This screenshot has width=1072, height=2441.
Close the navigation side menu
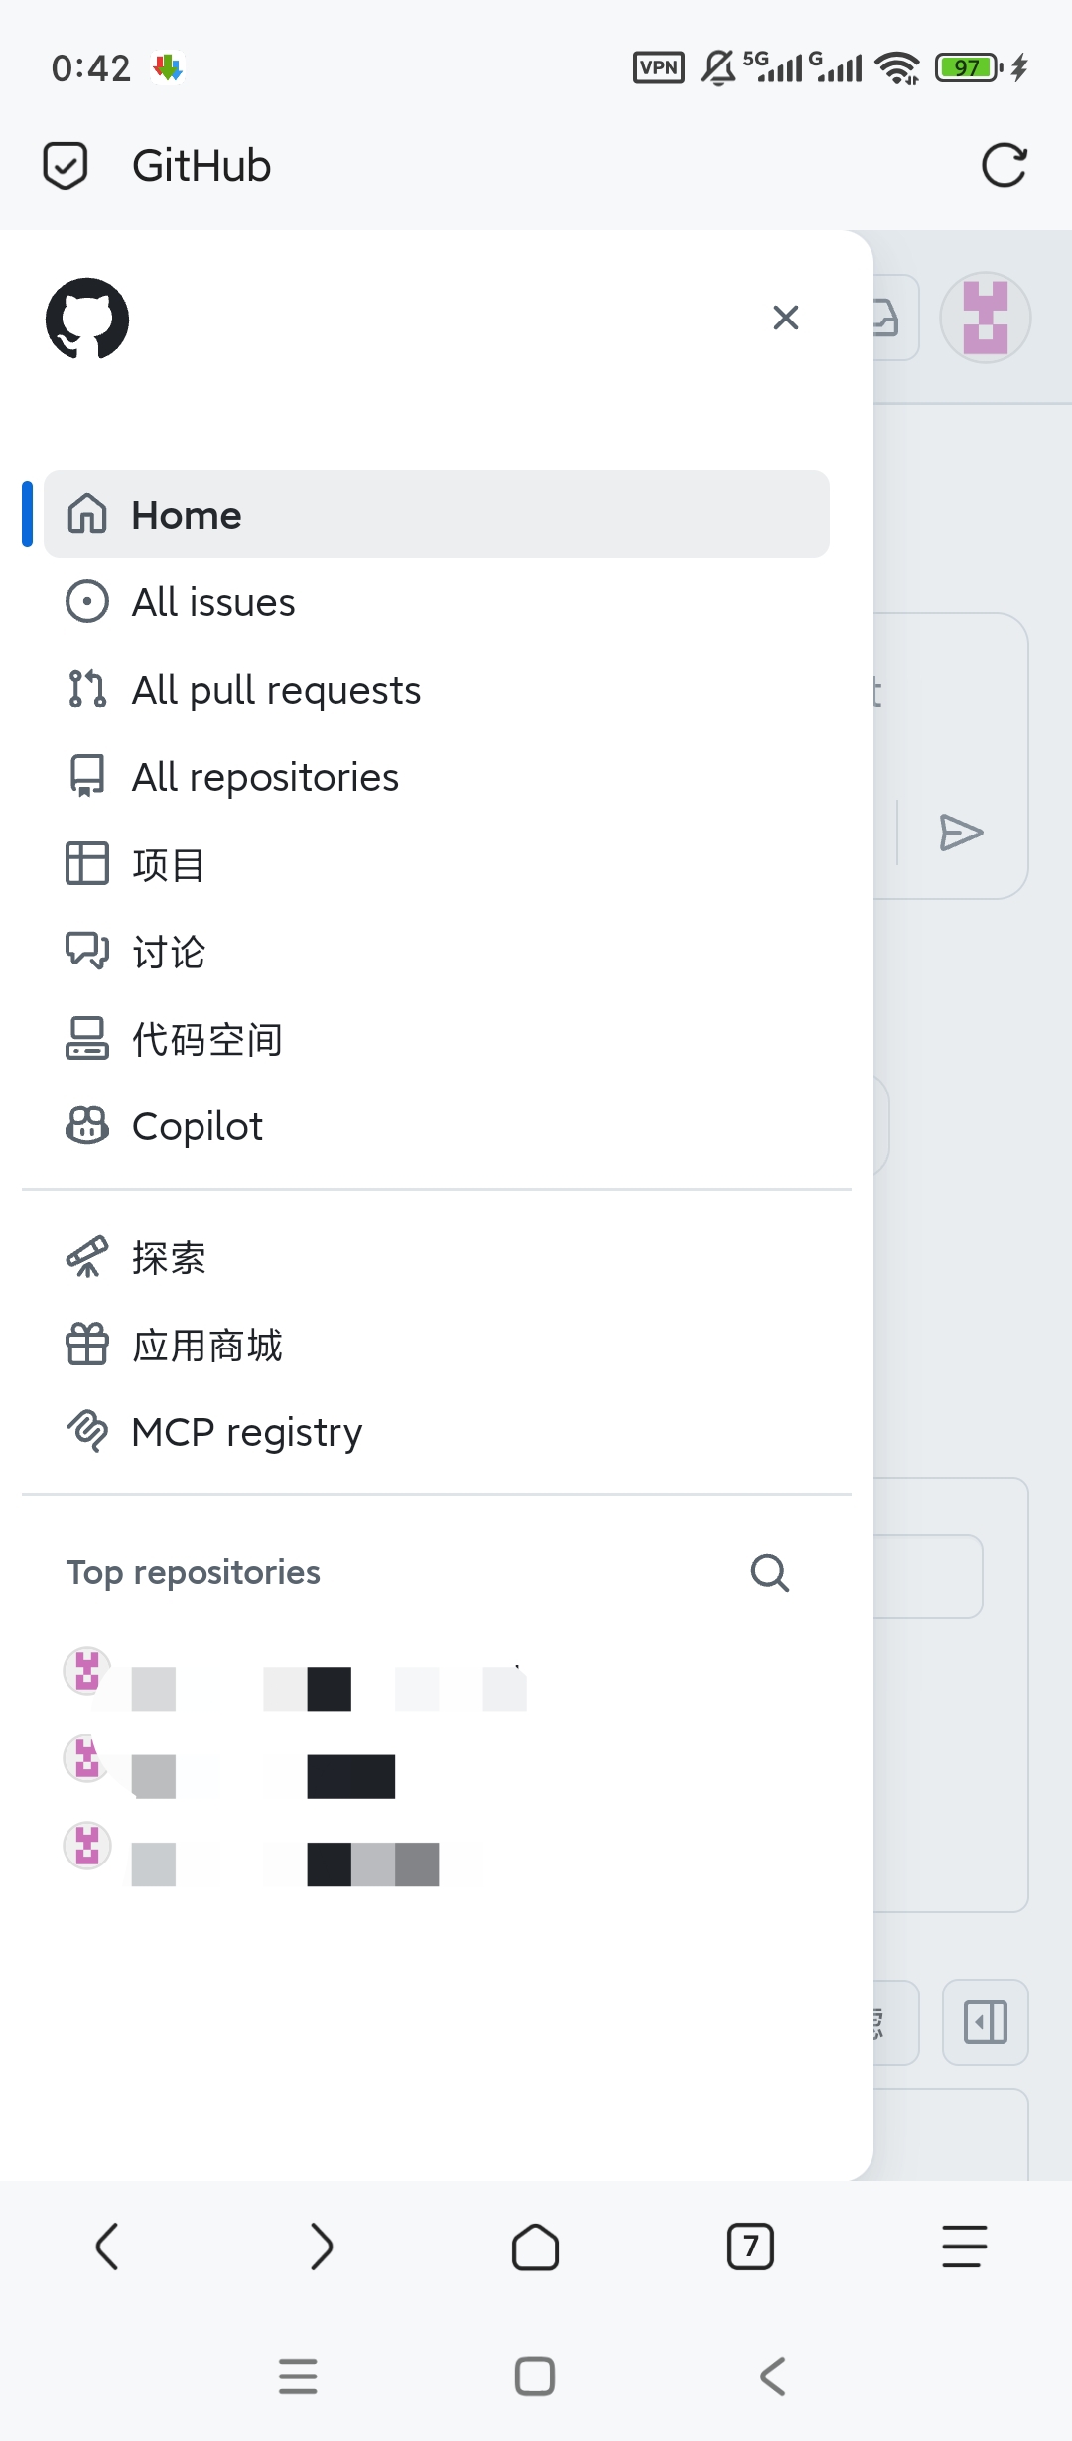(786, 318)
